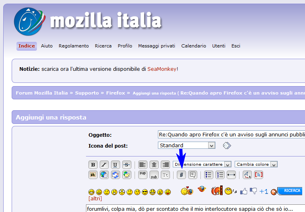The height and width of the screenshot is (212, 305).
Task: Insert a hyperlink using the globe with page icon
Action: (x=104, y=175)
